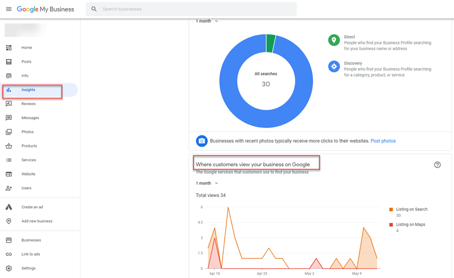Click the Products basket icon
The width and height of the screenshot is (454, 278).
pyautogui.click(x=9, y=146)
